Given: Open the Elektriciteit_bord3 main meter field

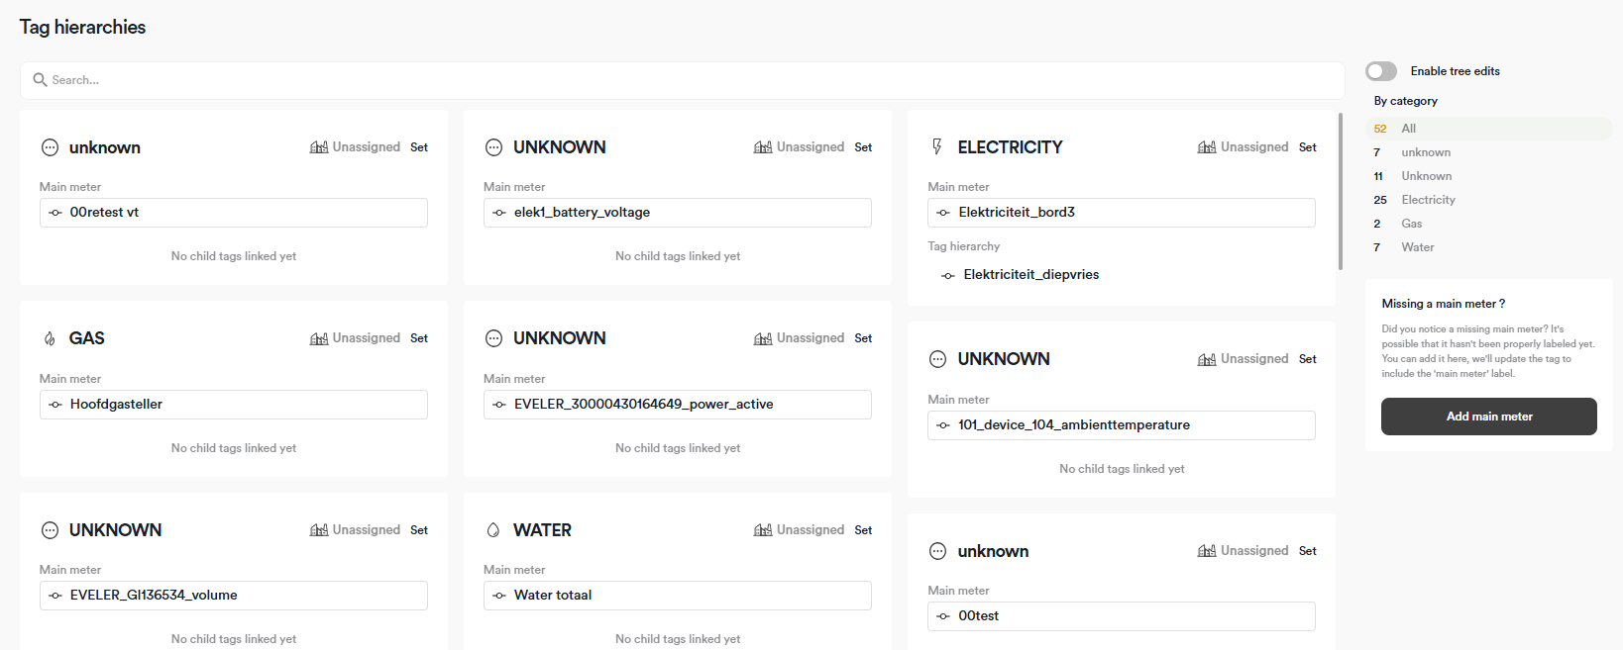Looking at the screenshot, I should click(x=1121, y=213).
